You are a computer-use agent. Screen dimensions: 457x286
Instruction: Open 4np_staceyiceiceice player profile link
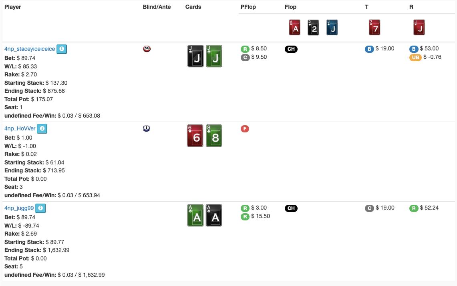click(30, 49)
